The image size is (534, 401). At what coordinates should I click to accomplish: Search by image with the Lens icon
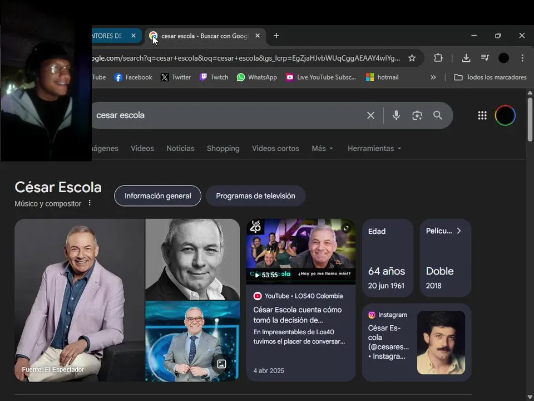[417, 116]
